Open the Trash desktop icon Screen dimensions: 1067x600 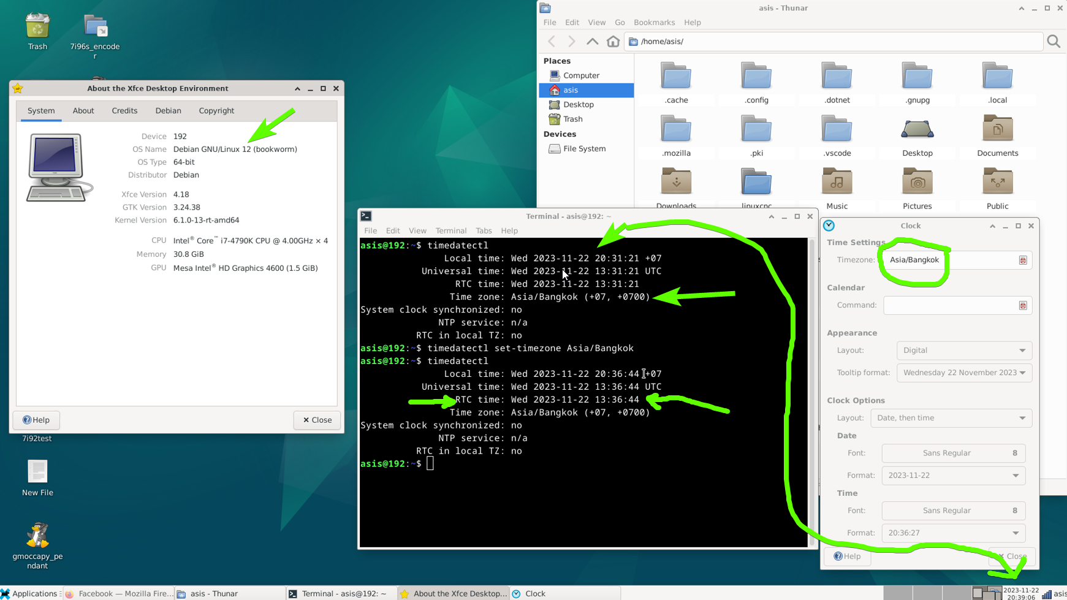37,32
